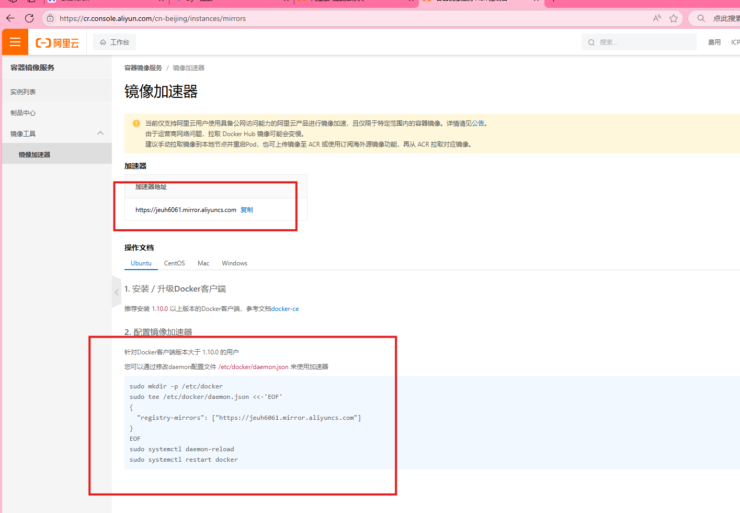
Task: View site info via the lock icon
Action: 50,18
